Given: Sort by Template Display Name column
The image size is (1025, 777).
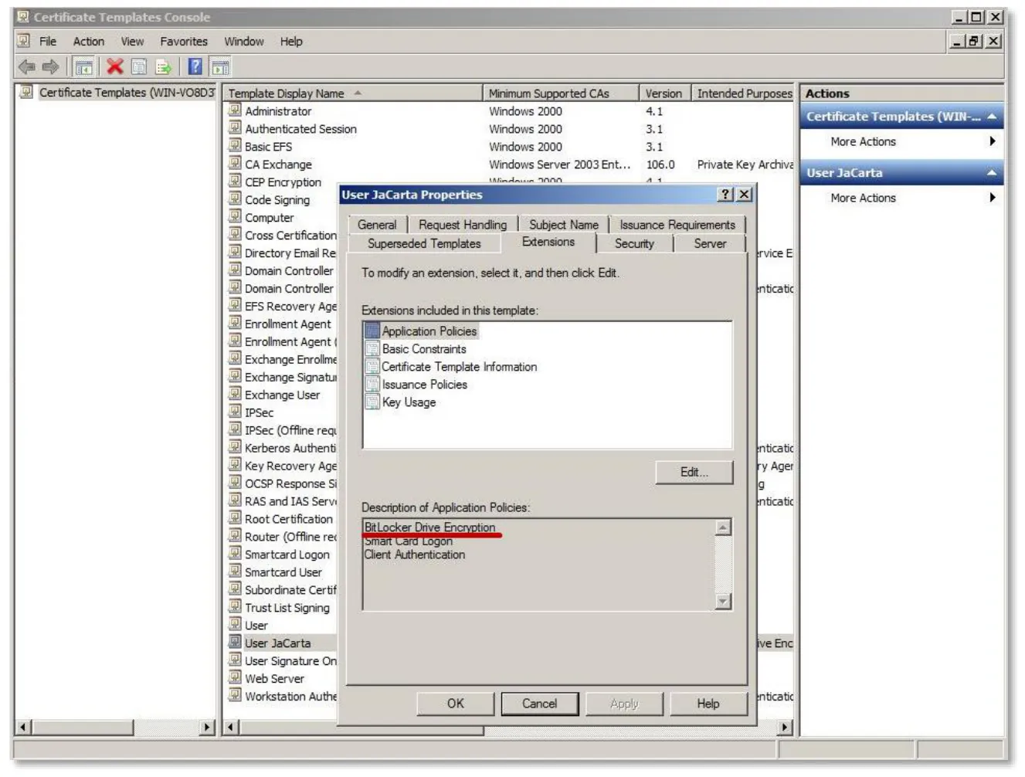Looking at the screenshot, I should pyautogui.click(x=352, y=93).
